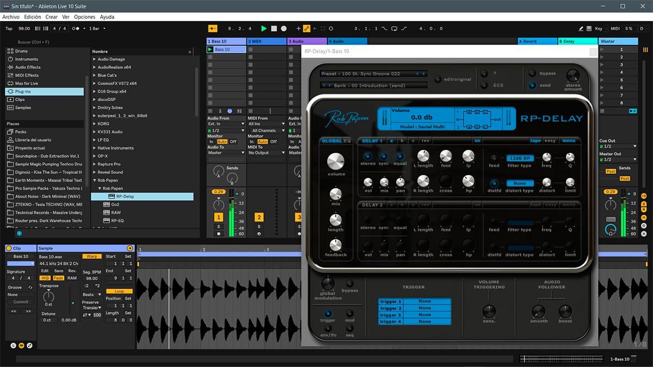
Task: Toggle the Follow arrangement button in transport
Action: click(x=213, y=28)
